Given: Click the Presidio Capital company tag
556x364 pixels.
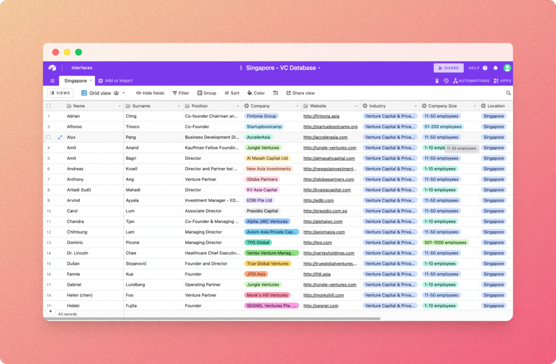Looking at the screenshot, I should 262,211.
